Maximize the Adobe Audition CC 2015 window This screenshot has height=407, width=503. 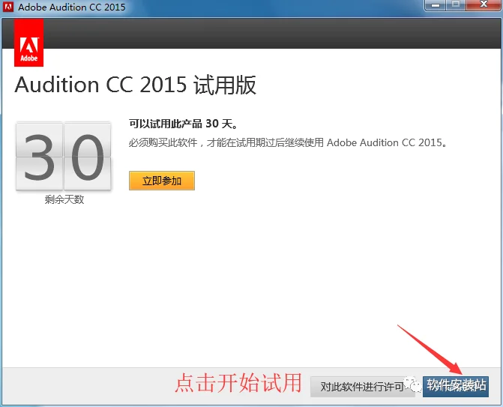(456, 4)
